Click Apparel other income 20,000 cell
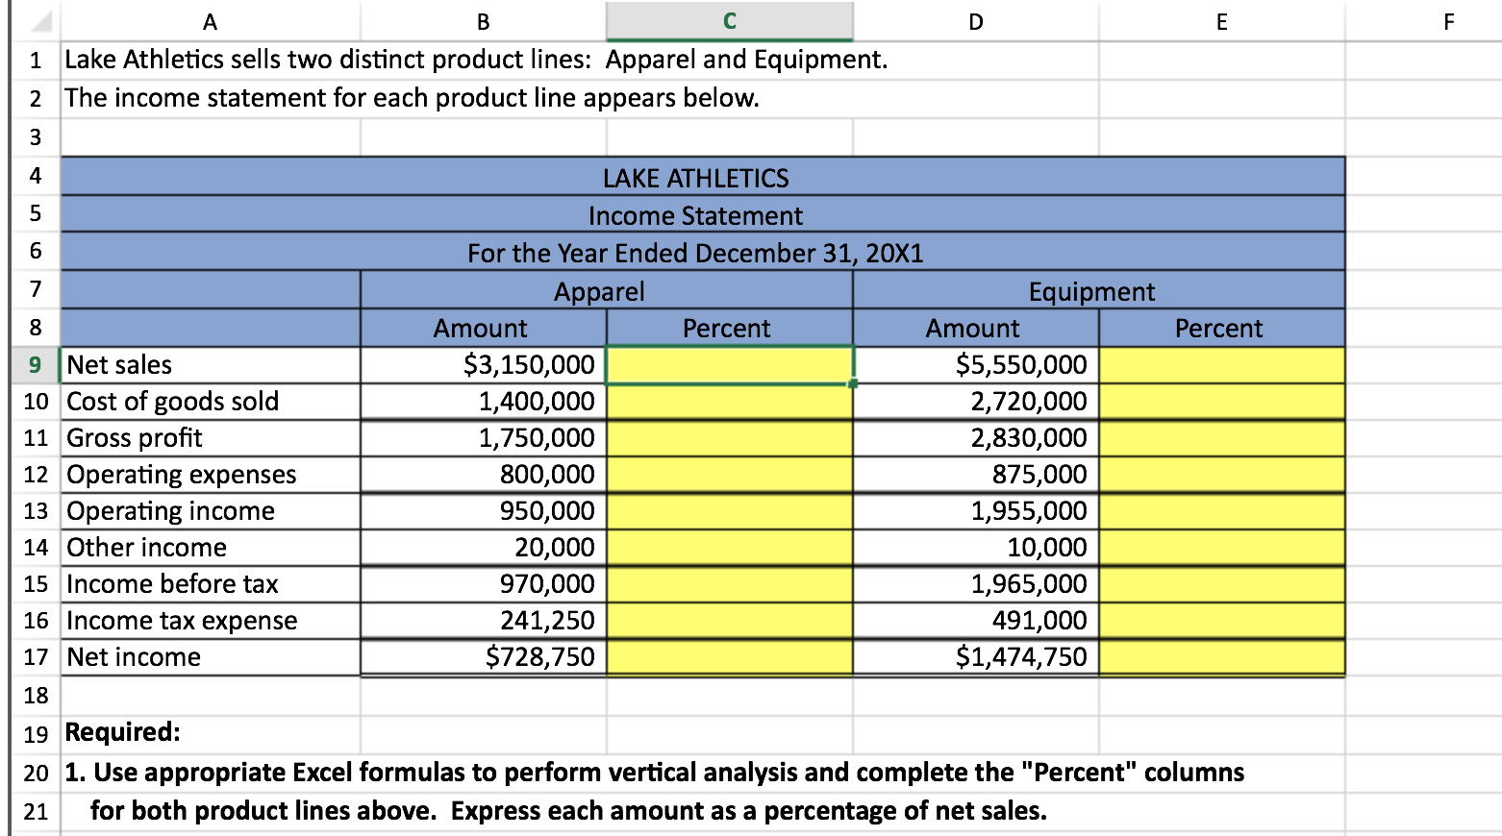Image resolution: width=1502 pixels, height=836 pixels. pos(484,548)
